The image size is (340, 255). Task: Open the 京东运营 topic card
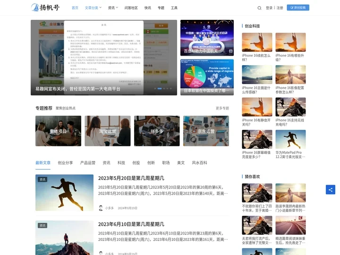pos(206,131)
